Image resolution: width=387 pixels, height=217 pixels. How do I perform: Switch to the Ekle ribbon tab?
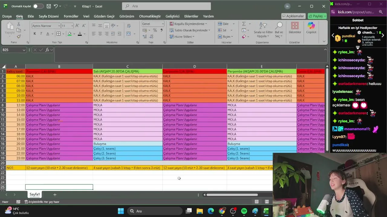(x=31, y=16)
